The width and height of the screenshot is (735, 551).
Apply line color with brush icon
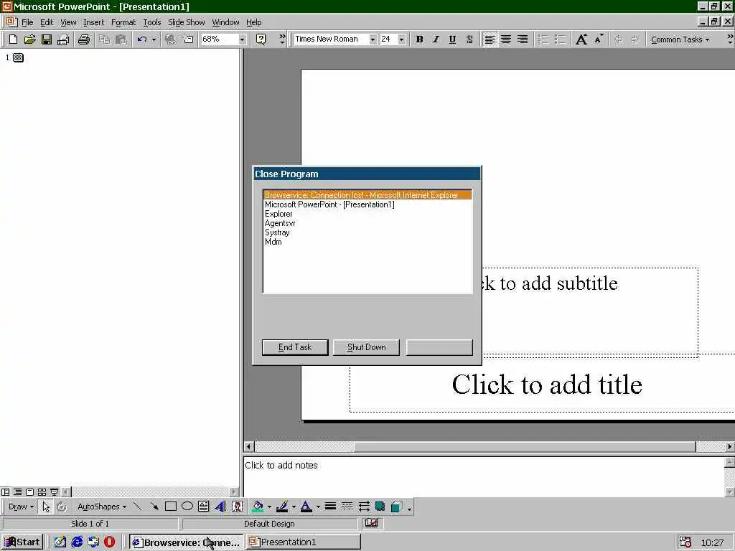pyautogui.click(x=281, y=507)
